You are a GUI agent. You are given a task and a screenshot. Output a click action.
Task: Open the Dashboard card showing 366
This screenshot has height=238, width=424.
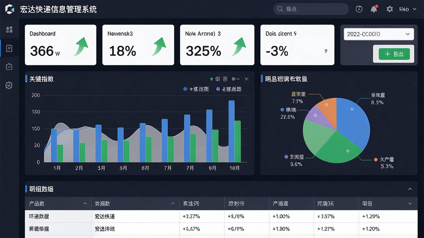click(x=60, y=45)
